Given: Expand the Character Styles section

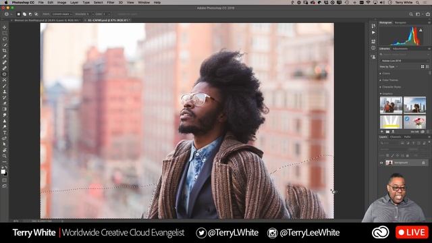Looking at the screenshot, I should pos(381,87).
